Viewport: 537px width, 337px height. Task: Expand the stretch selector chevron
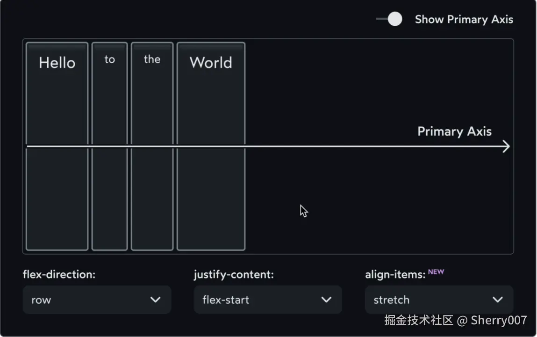click(x=497, y=300)
